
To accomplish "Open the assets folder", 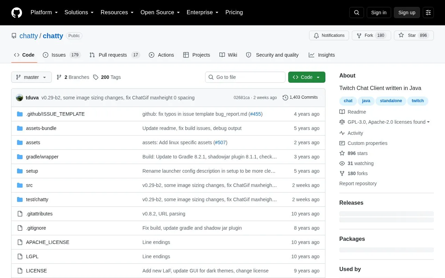I will (x=33, y=142).
